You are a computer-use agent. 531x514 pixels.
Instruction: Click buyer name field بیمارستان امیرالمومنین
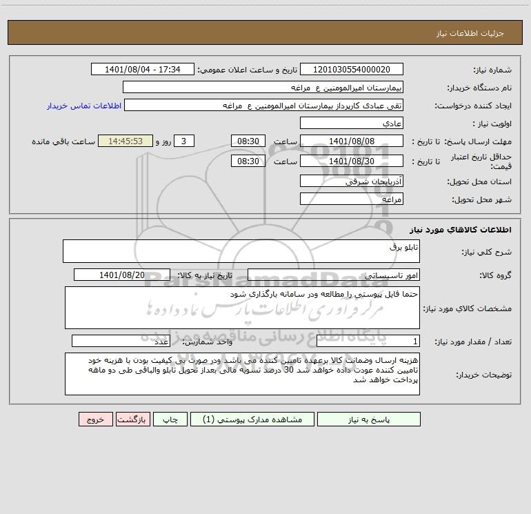[x=263, y=87]
